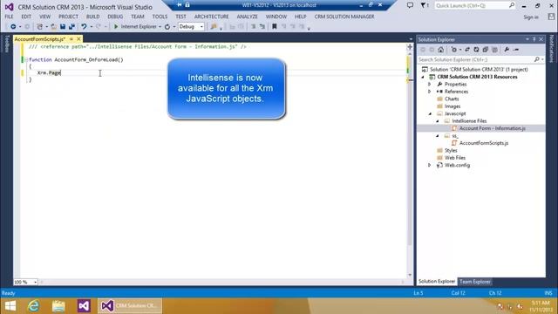Click the Undo icon in the toolbar
The image size is (558, 314).
click(x=84, y=27)
